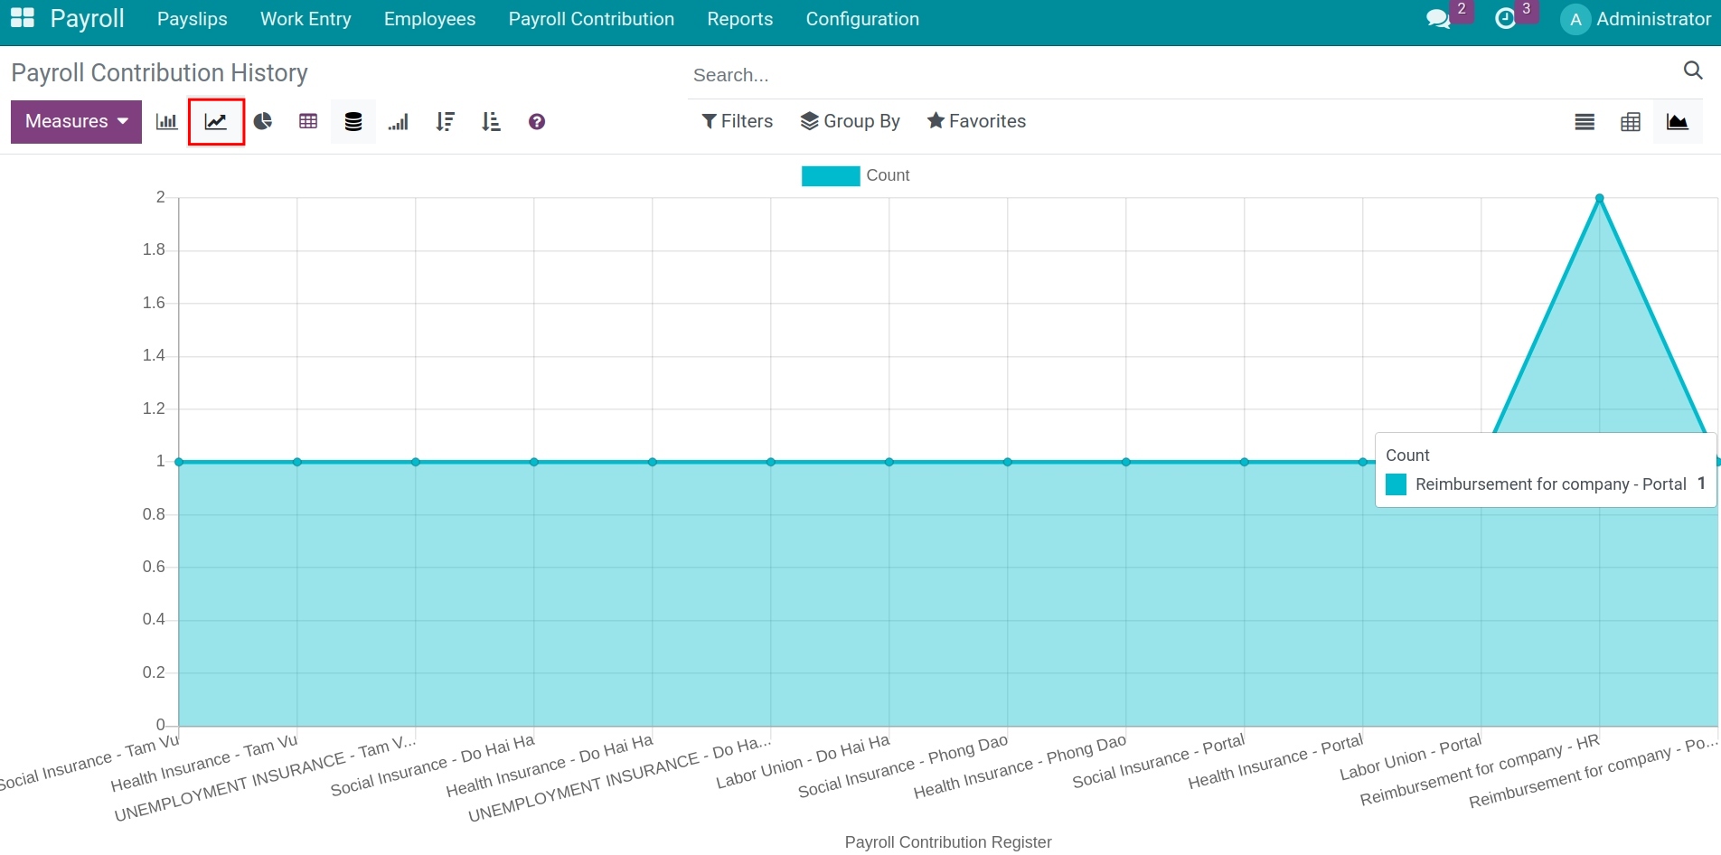
Task: Expand the Group By menu
Action: coord(850,121)
